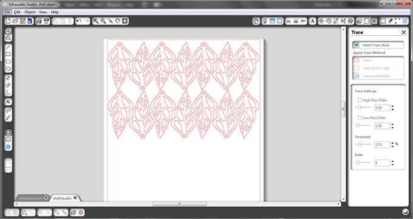Close the Untitled.studio tab

click(46, 198)
